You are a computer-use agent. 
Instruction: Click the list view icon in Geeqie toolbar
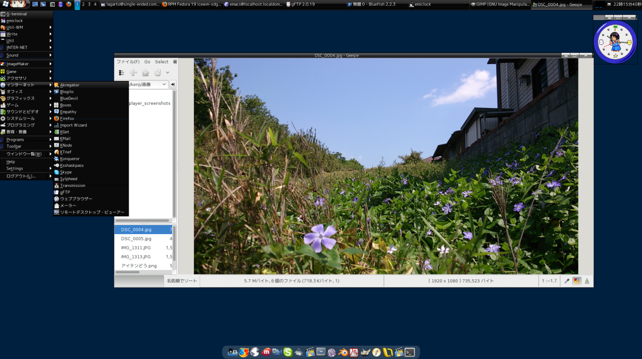coord(121,72)
